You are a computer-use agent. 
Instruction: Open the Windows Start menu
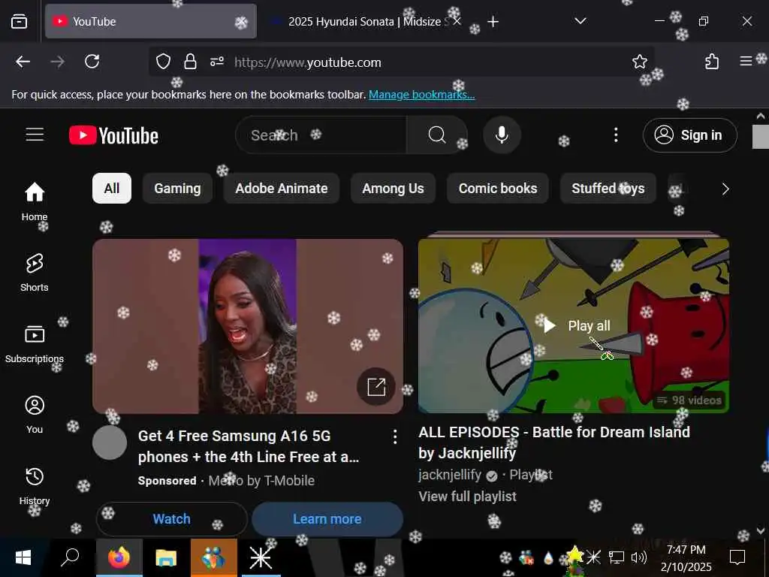pyautogui.click(x=23, y=557)
